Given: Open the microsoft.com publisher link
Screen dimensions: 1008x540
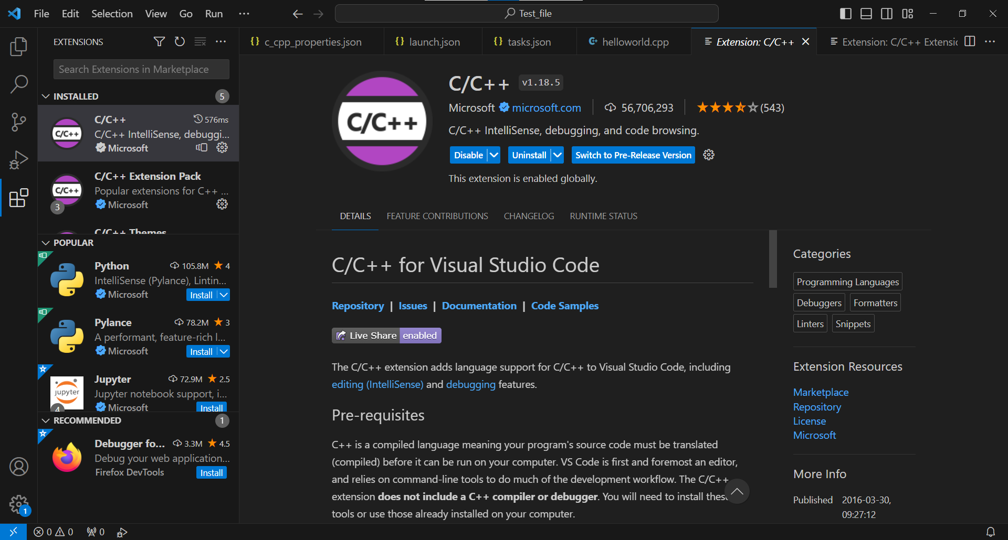Looking at the screenshot, I should 547,107.
